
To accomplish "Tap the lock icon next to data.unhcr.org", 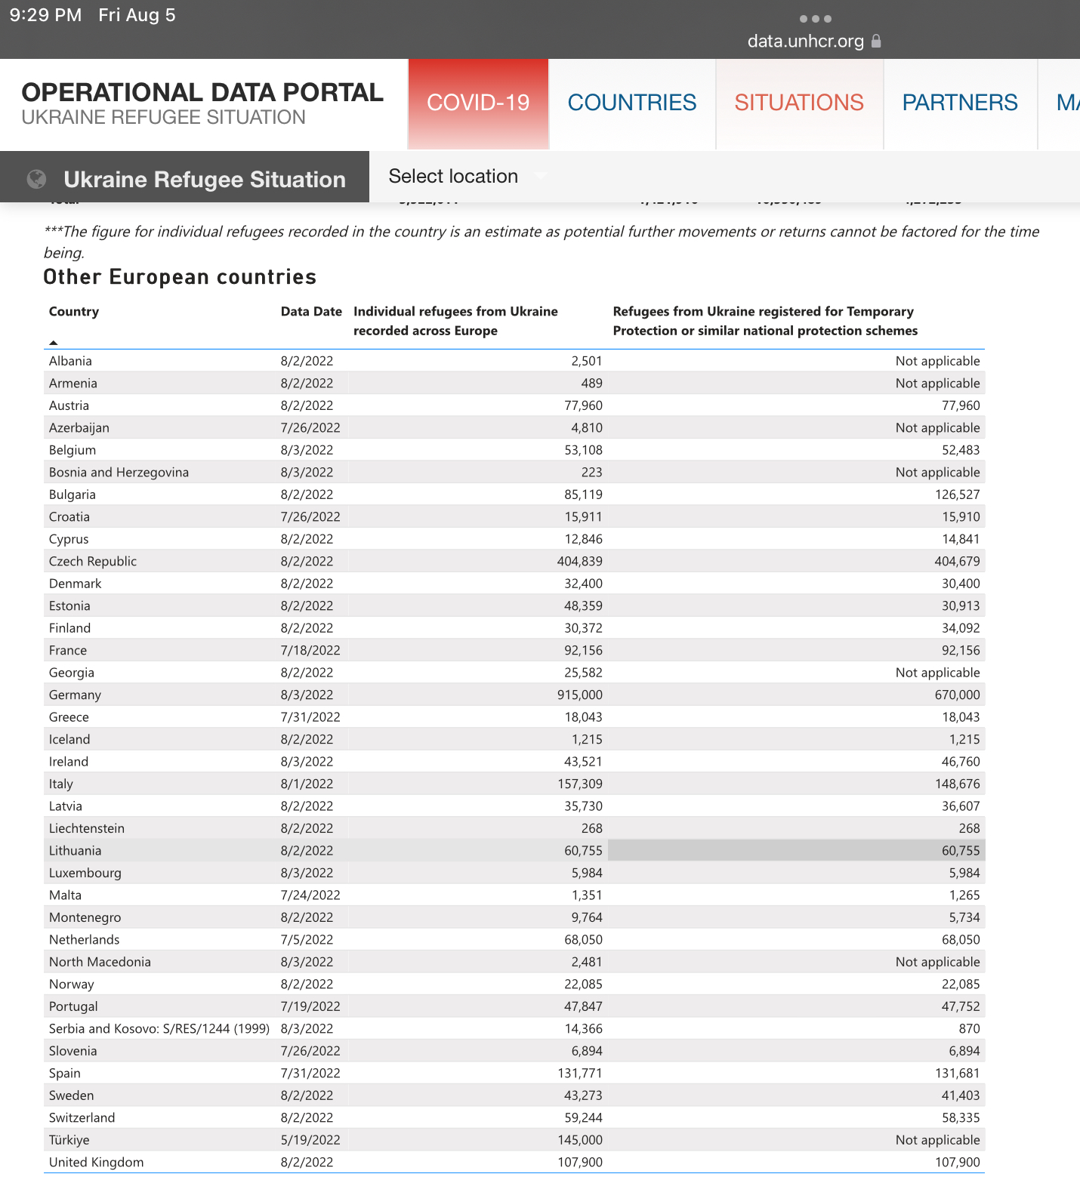I will coord(876,41).
